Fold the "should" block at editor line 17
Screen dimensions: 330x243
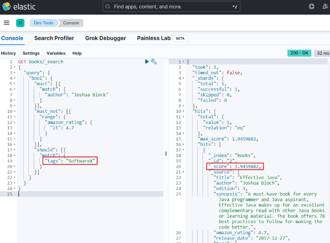(15, 150)
